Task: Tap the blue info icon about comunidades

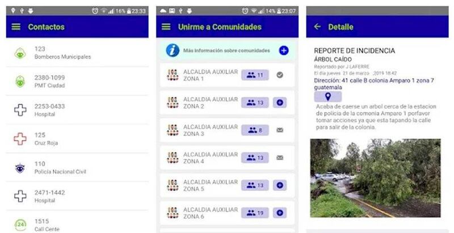Action: point(173,50)
